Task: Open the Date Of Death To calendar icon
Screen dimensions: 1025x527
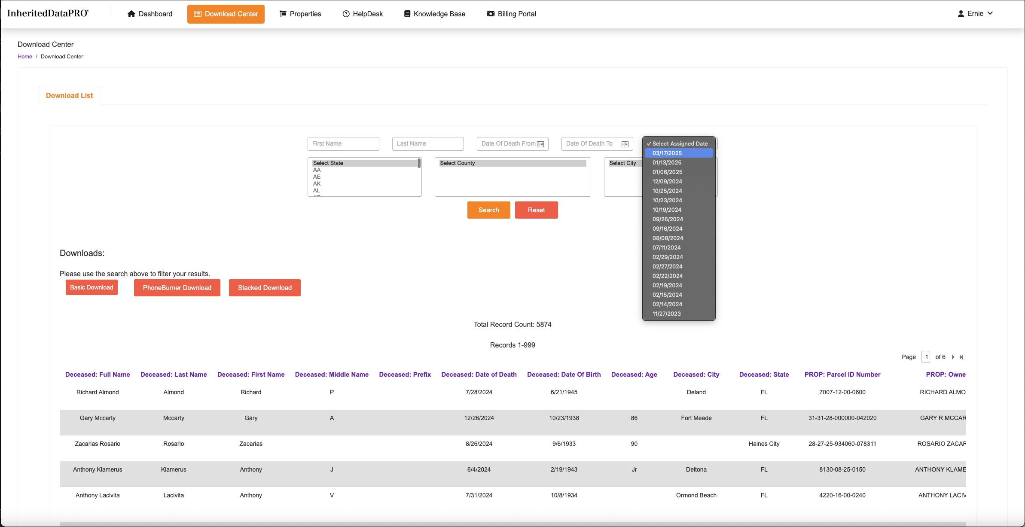Action: 625,144
